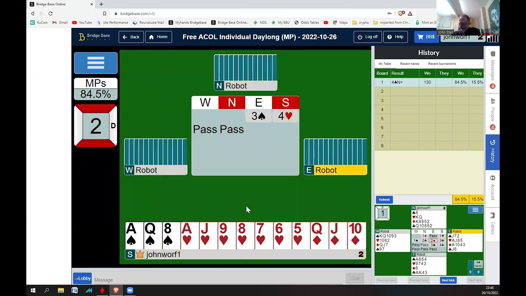Click the MPs 84.5% score box

click(96, 89)
